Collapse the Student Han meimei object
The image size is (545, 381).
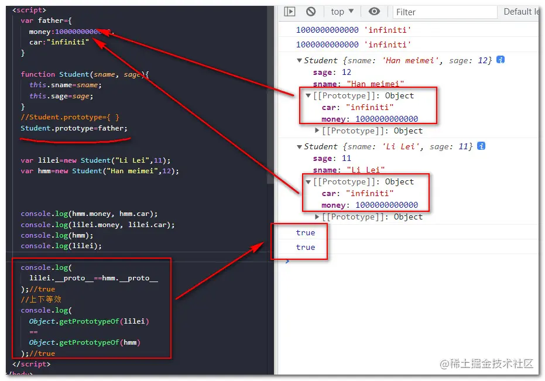[299, 60]
